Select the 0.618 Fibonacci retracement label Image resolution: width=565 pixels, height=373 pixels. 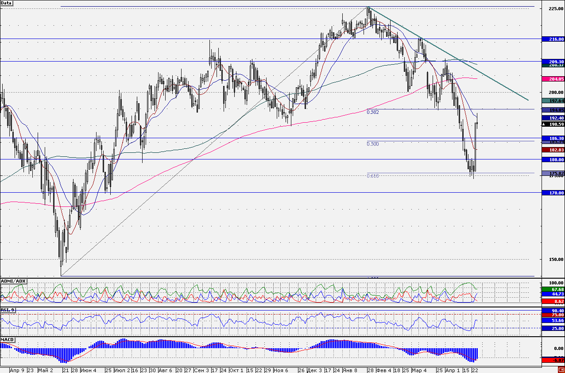pyautogui.click(x=372, y=176)
